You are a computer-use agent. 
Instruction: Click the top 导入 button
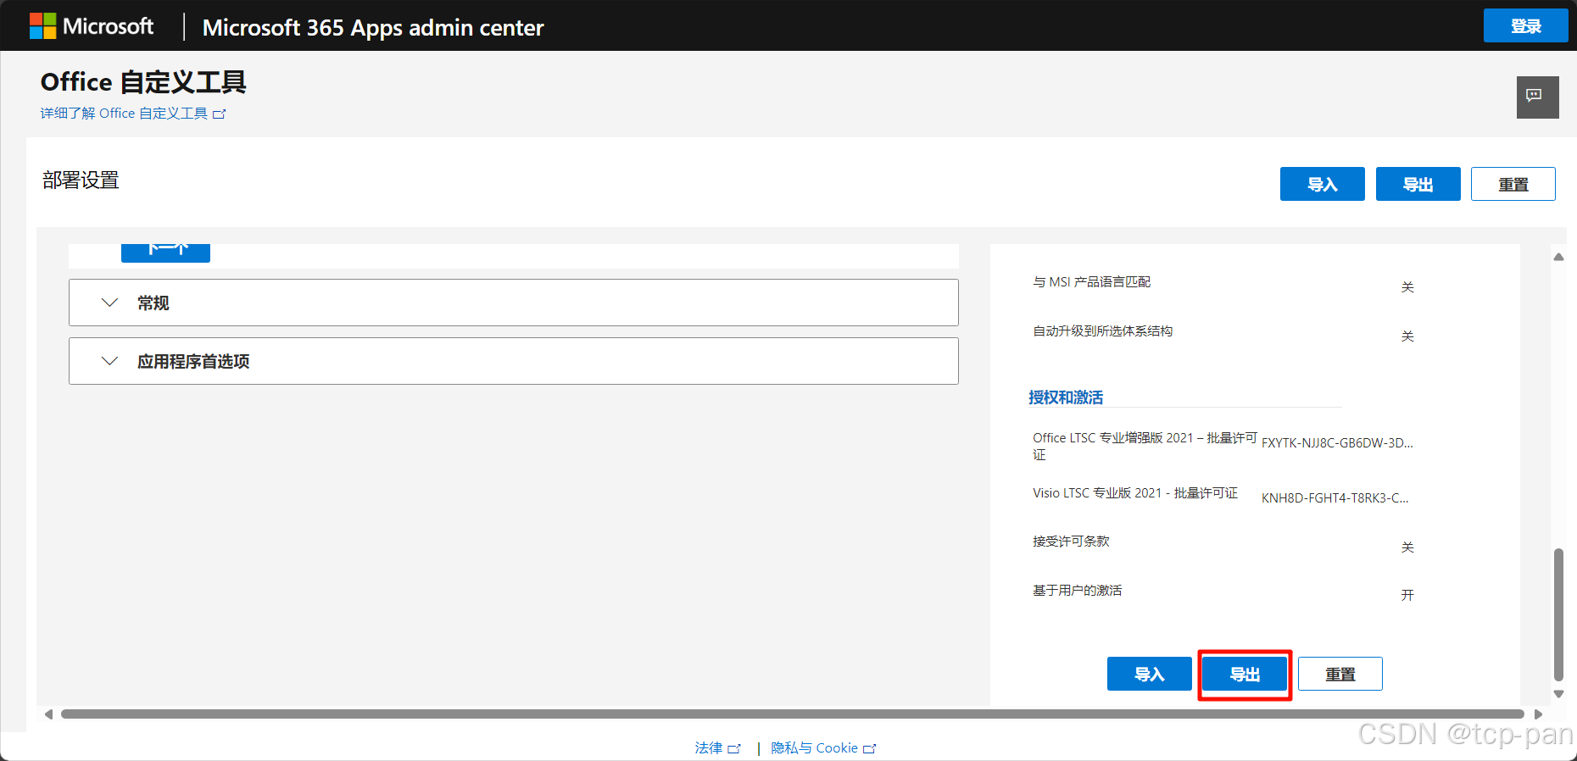click(x=1322, y=184)
